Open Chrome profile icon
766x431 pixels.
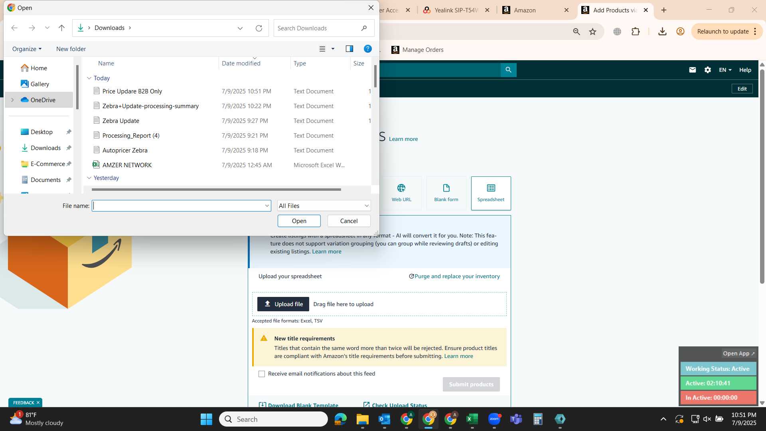click(681, 32)
